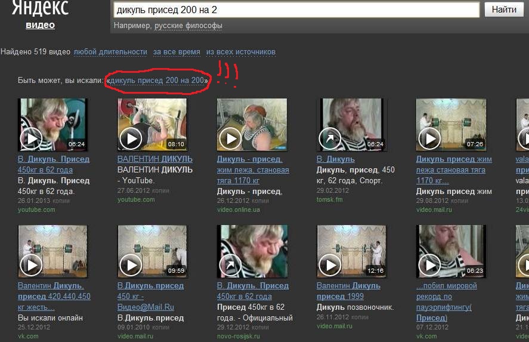Screen dimensions: 529x342
Task: Click копии next to date 26.01.2013
Action: [61, 201]
